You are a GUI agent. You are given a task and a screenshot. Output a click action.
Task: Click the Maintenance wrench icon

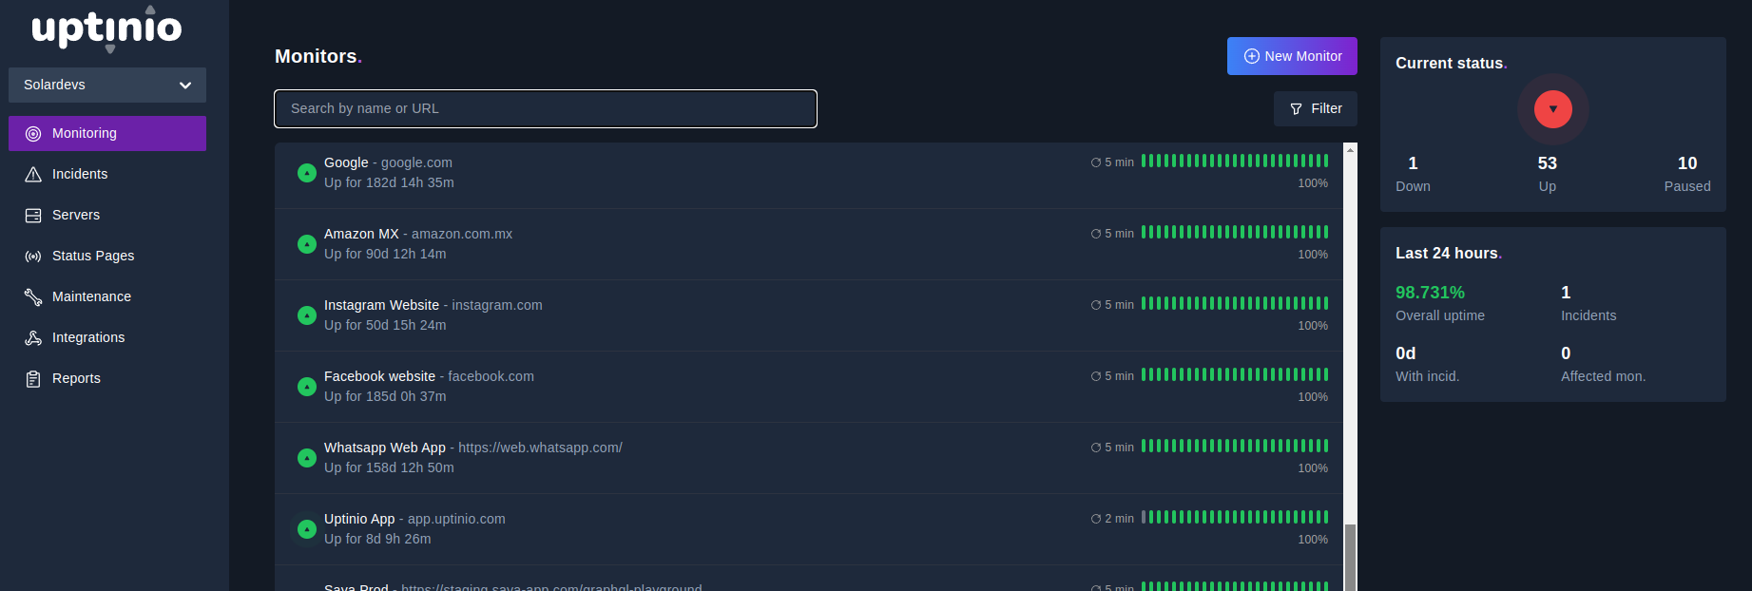pos(33,297)
